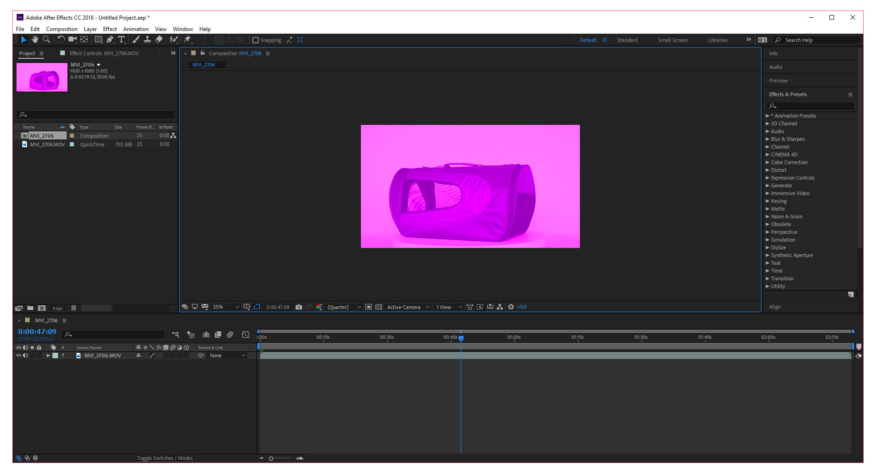Hide video of MVI_2706.MOV layer

19,355
